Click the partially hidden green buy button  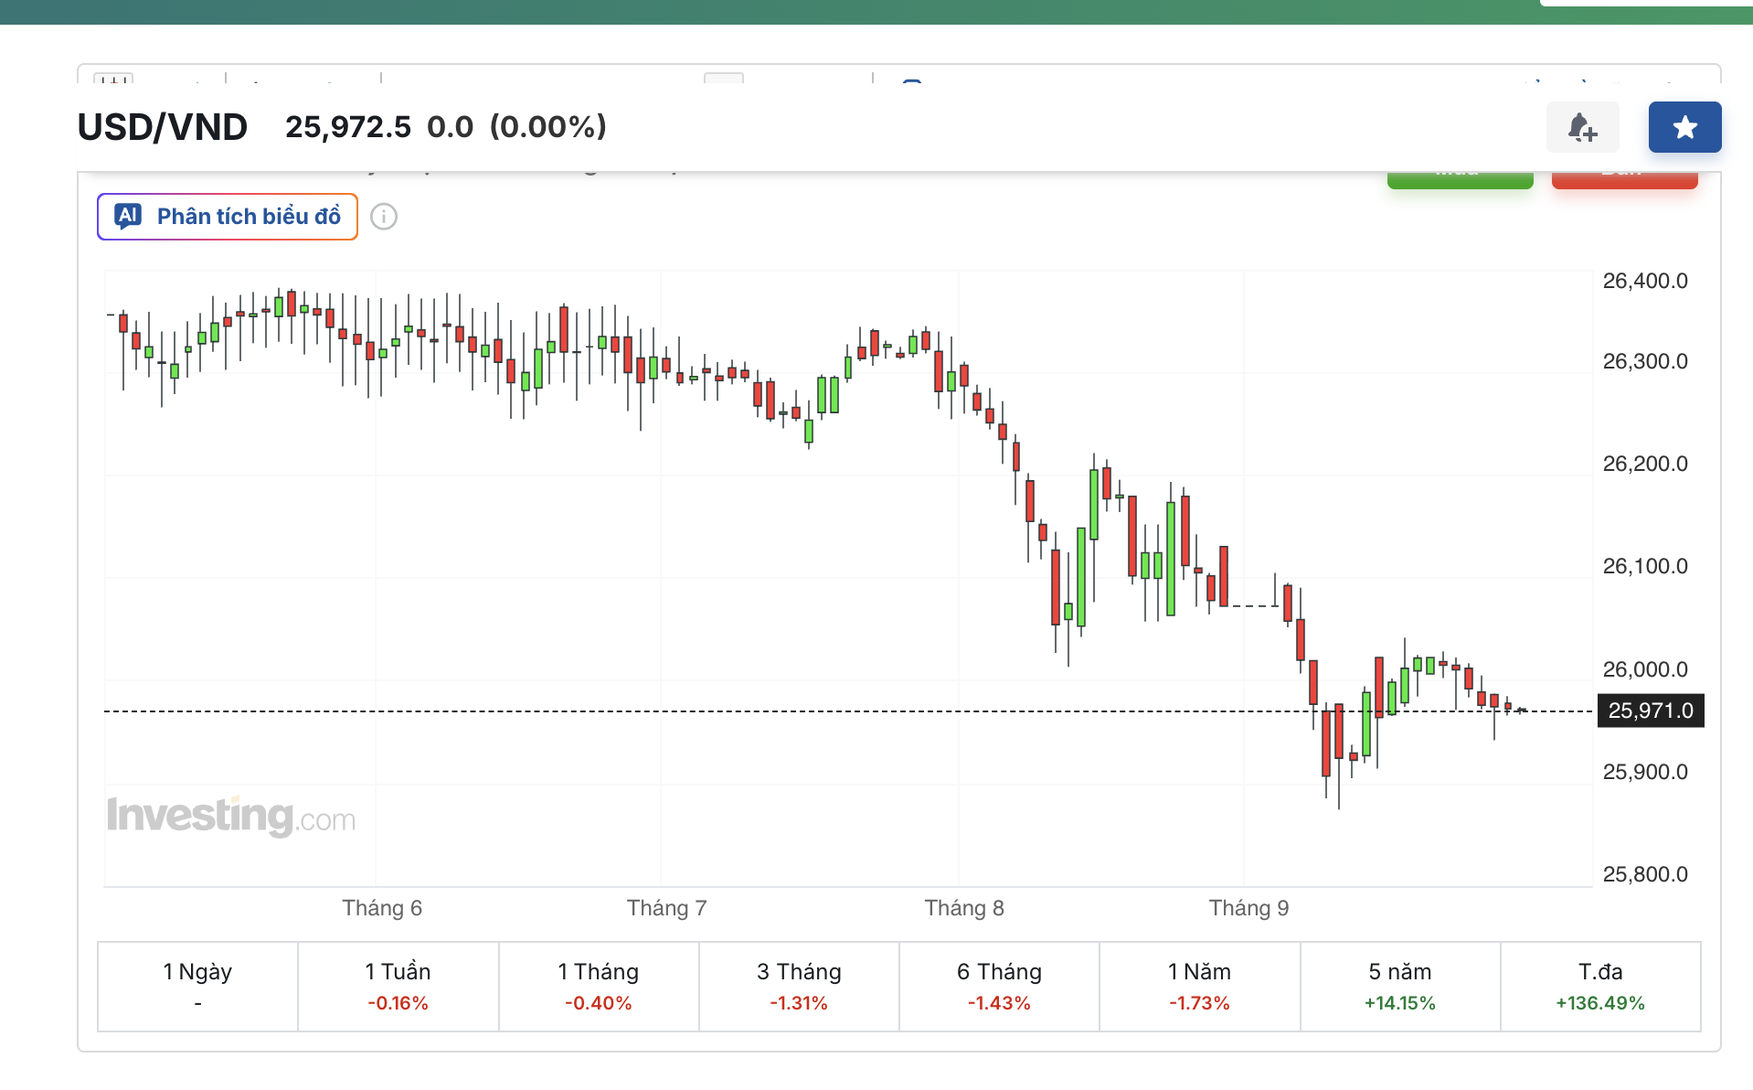[1460, 179]
